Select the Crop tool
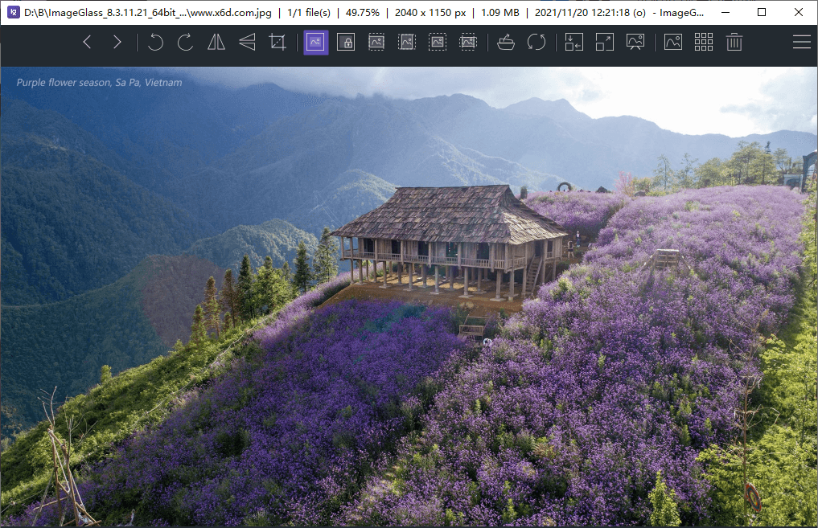This screenshot has width=818, height=528. 277,42
